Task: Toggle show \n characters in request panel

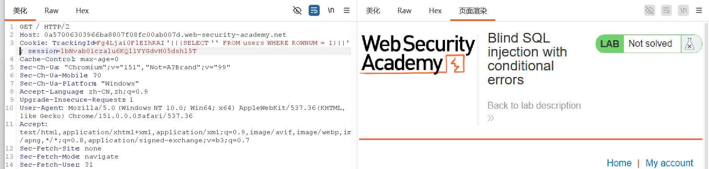Action: (x=331, y=10)
